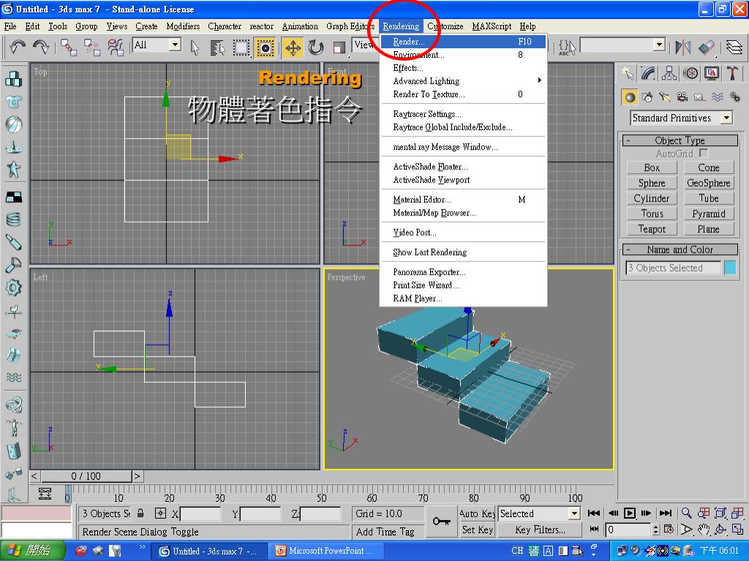The height and width of the screenshot is (561, 749).
Task: Toggle Set Key animation mode
Action: tap(477, 530)
